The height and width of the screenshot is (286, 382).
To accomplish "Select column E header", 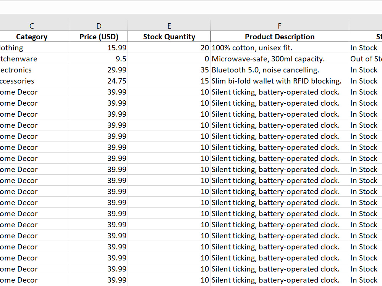I will tap(169, 26).
